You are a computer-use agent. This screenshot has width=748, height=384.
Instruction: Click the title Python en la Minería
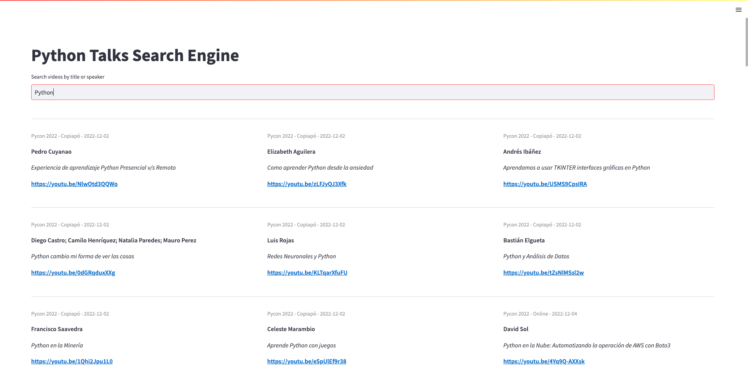57,345
